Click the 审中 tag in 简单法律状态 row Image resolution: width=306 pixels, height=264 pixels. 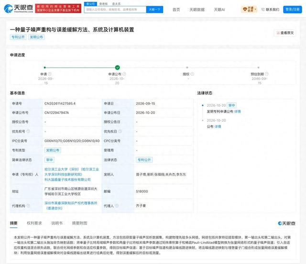pyautogui.click(x=49, y=160)
